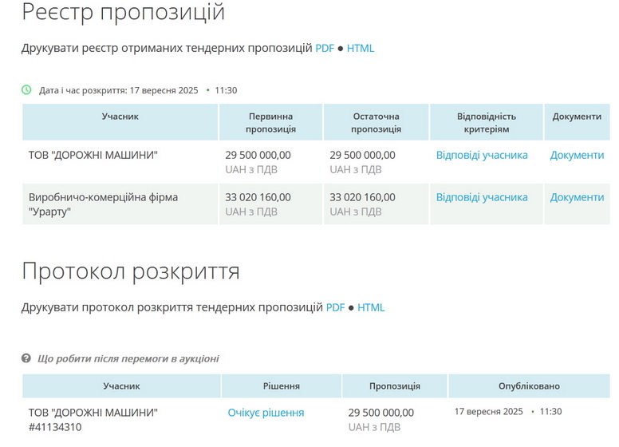Select the "Протокол розкриття" heading

131,271
